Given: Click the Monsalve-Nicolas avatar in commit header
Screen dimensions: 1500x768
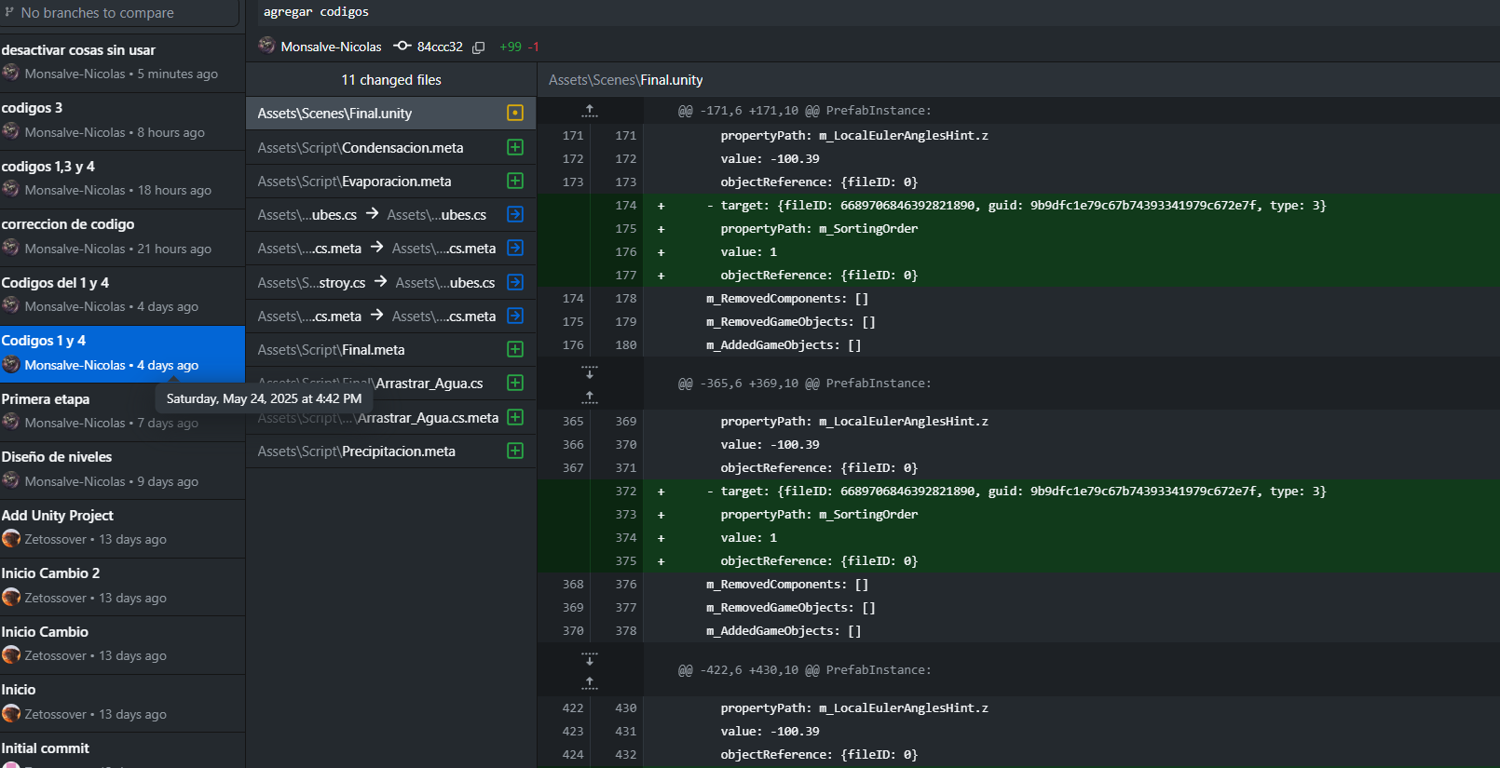Looking at the screenshot, I should [267, 46].
